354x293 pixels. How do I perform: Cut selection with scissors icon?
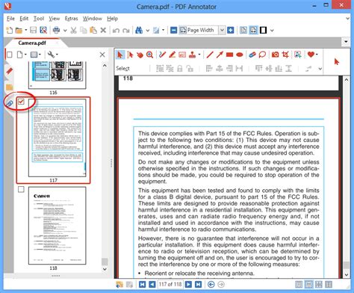[73, 31]
